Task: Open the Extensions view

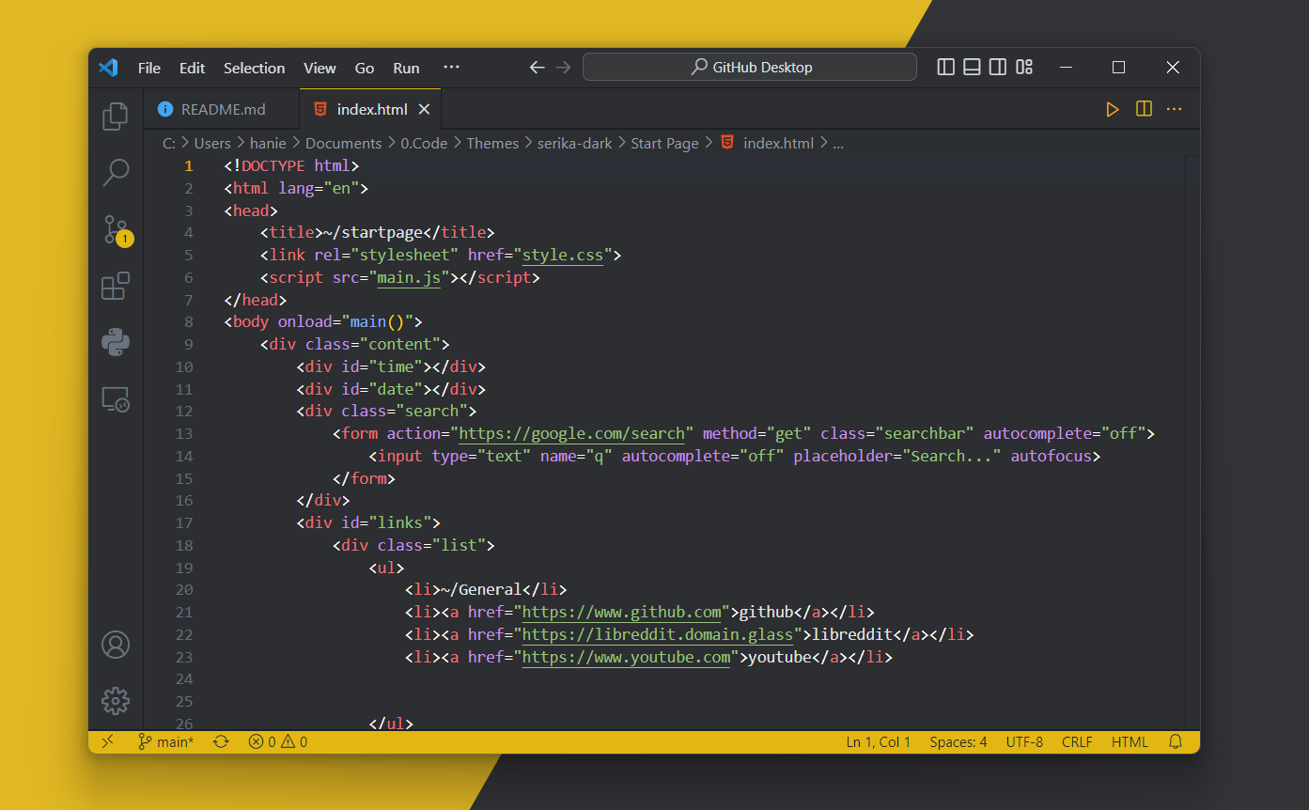Action: click(x=116, y=286)
